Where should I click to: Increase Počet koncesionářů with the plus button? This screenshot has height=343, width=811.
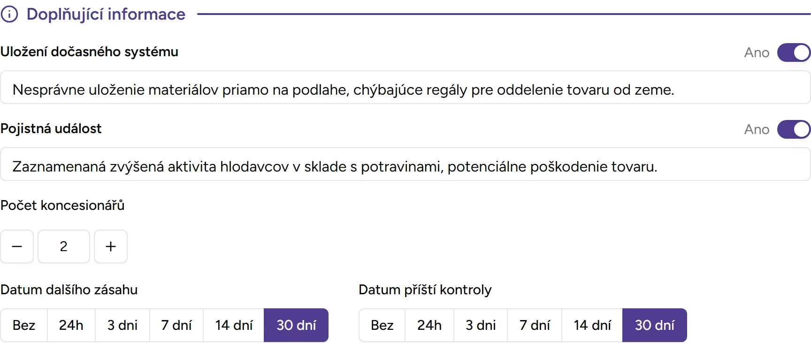tap(110, 246)
